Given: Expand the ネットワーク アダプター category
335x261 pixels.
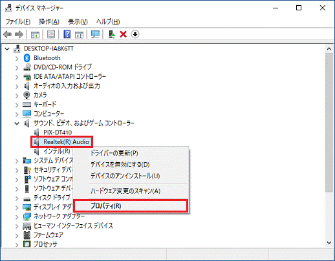Looking at the screenshot, I should pos(17,216).
